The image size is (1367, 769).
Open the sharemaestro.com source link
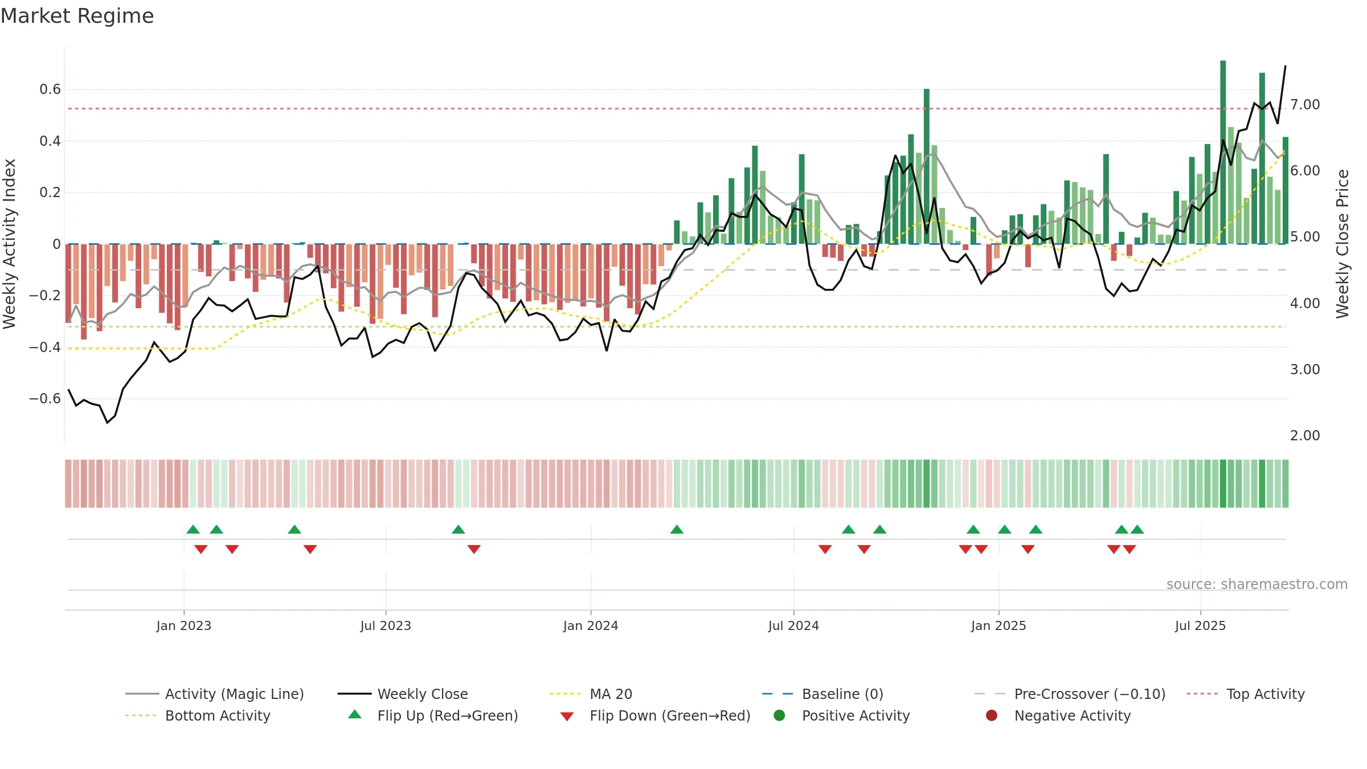point(1257,584)
